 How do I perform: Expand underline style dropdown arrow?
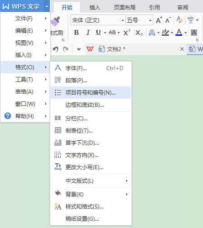(x=105, y=33)
